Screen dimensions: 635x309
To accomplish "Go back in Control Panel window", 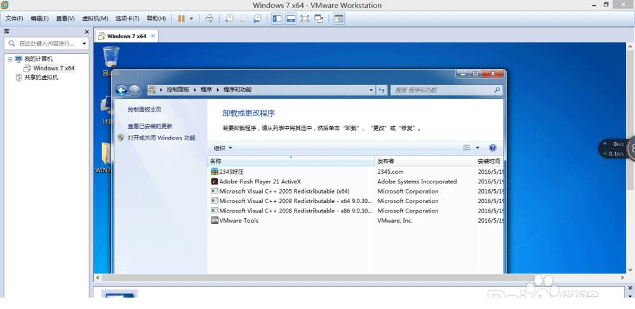I will coord(121,90).
